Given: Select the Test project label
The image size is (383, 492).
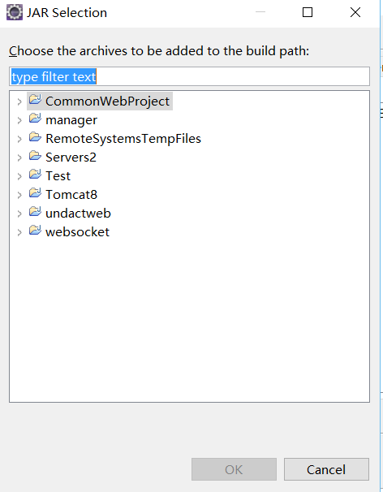Looking at the screenshot, I should click(58, 176).
